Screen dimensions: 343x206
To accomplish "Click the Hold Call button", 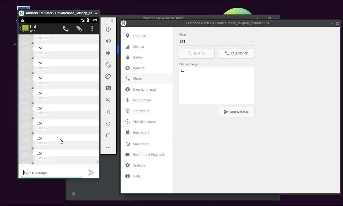I will tap(197, 53).
